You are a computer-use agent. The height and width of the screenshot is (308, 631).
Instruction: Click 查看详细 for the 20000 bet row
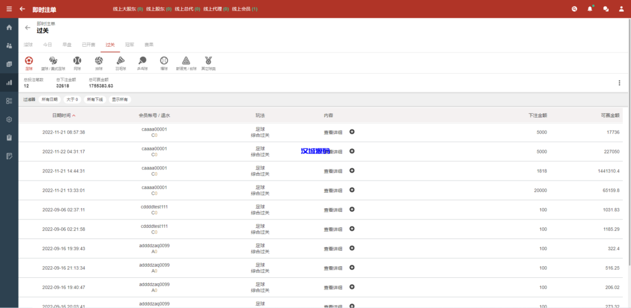[333, 190]
